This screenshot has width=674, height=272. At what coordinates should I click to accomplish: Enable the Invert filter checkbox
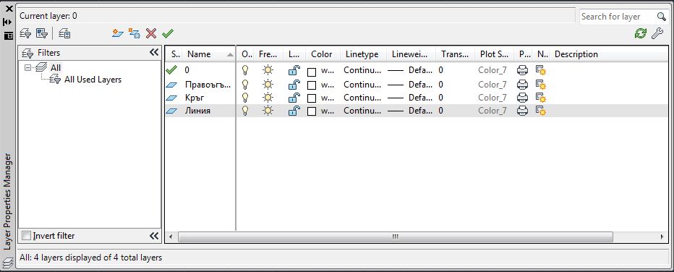point(27,236)
